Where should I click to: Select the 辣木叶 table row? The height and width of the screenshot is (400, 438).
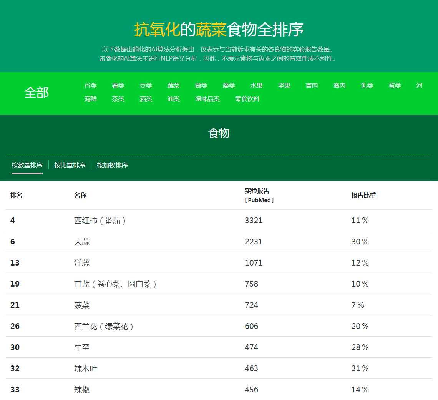(86, 368)
